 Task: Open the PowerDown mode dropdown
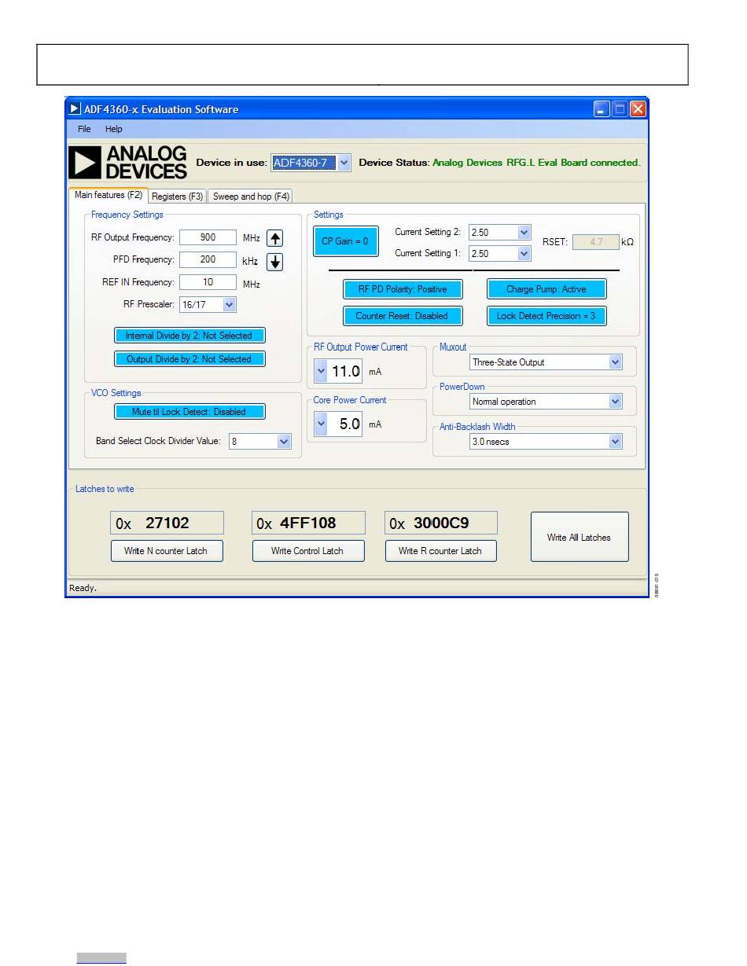coord(616,402)
